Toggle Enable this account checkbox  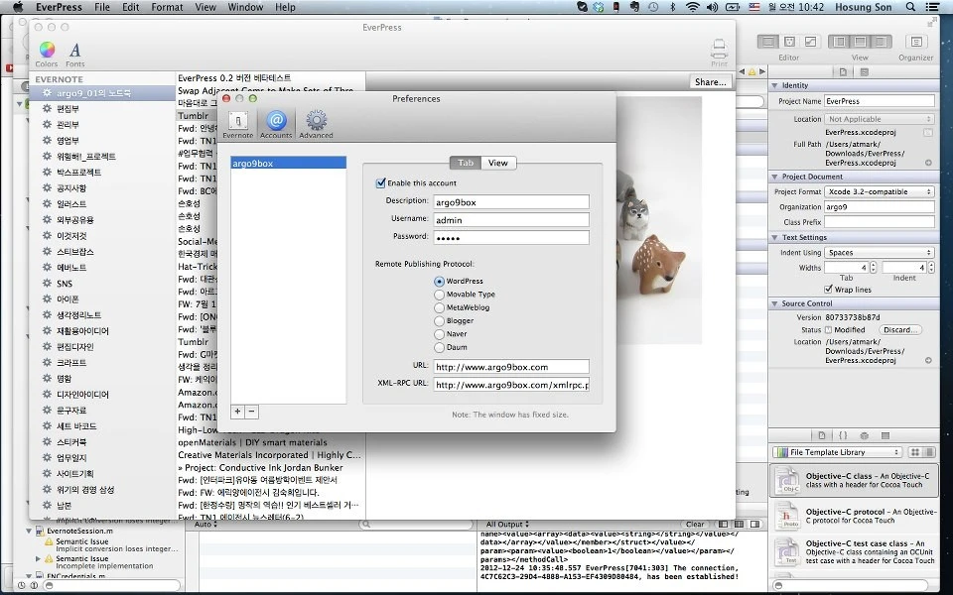click(381, 182)
